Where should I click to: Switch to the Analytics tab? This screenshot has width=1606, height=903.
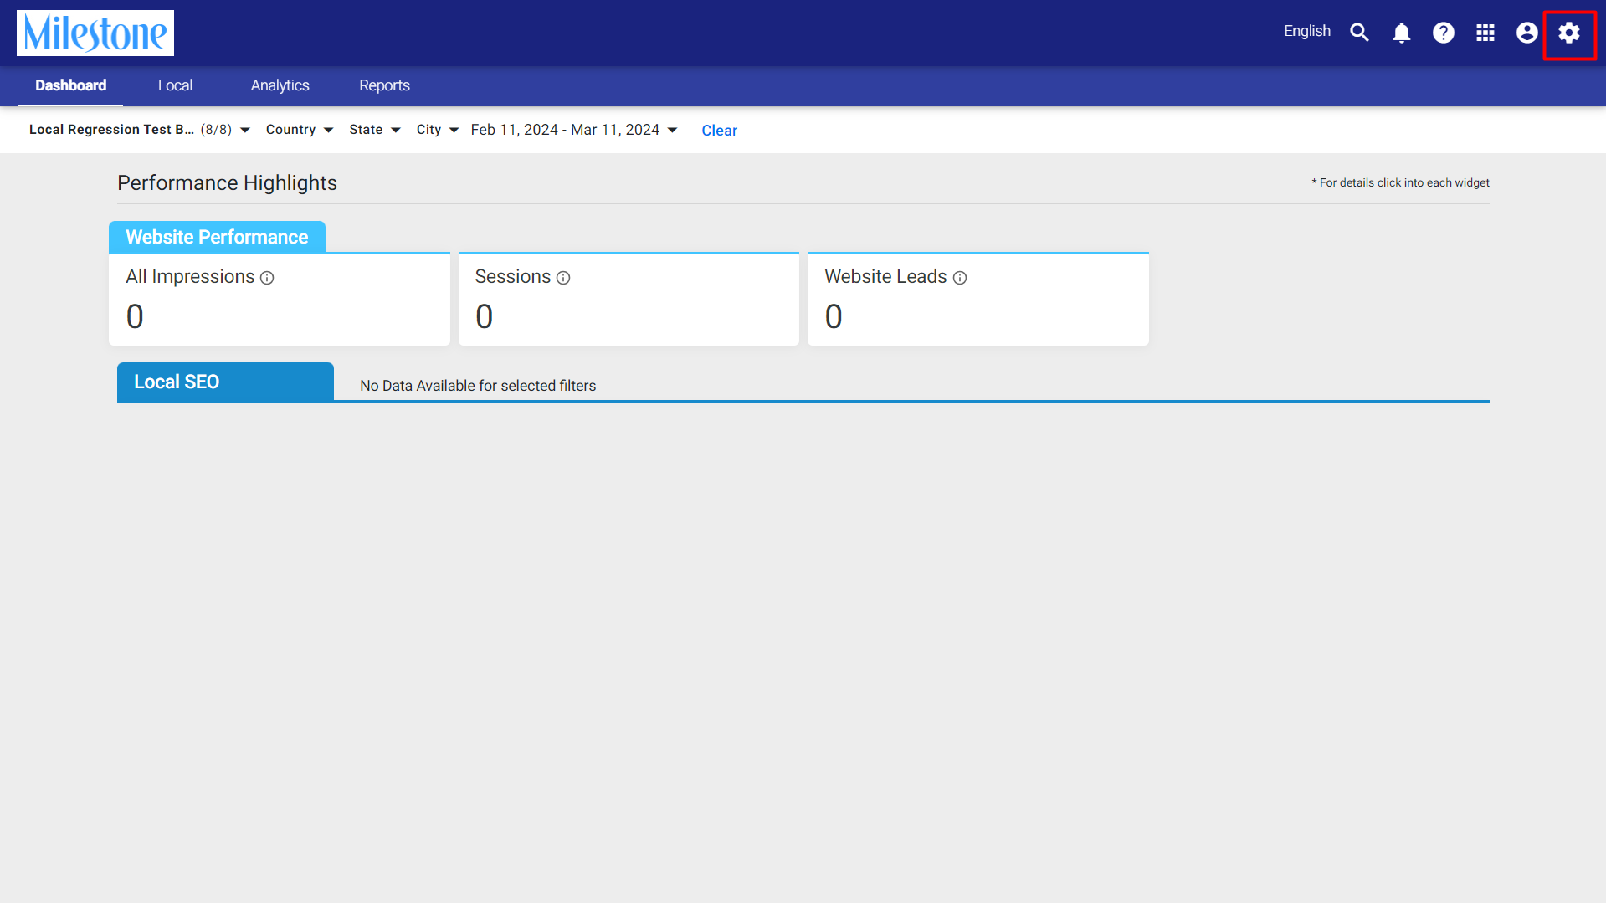(280, 85)
